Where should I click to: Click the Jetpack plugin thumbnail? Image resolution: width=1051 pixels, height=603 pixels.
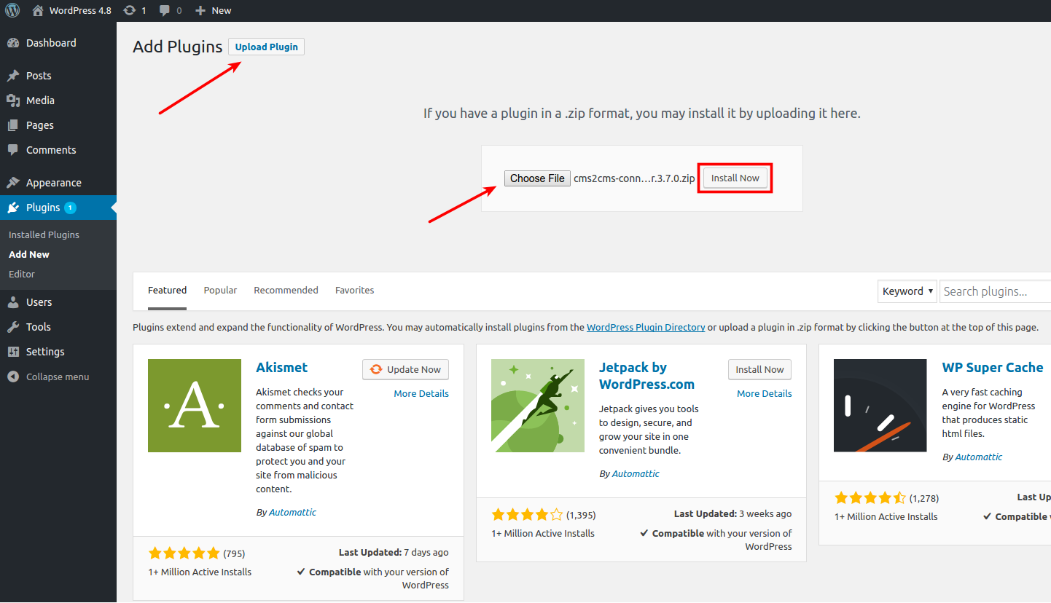click(538, 406)
